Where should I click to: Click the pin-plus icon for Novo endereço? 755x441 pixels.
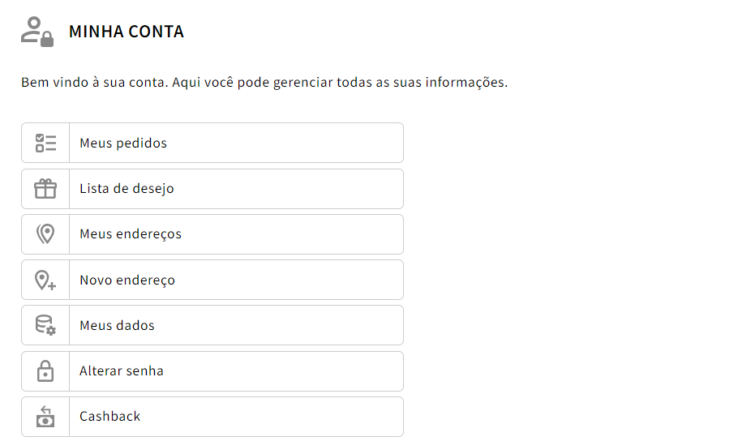[45, 280]
